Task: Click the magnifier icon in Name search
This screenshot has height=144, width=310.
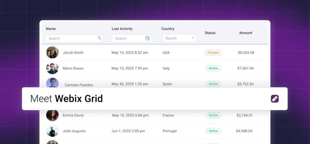Action: pos(99,38)
